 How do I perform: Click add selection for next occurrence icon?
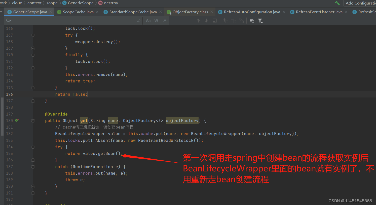(225, 21)
